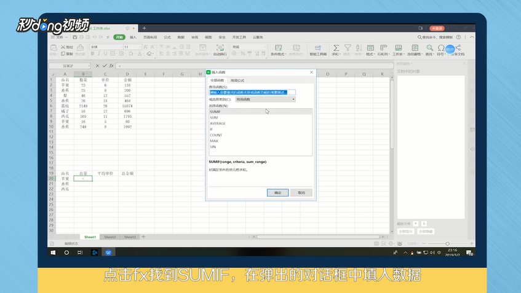
Task: Click the Freeze Panes (冻结窗格) icon
Action: point(415,48)
